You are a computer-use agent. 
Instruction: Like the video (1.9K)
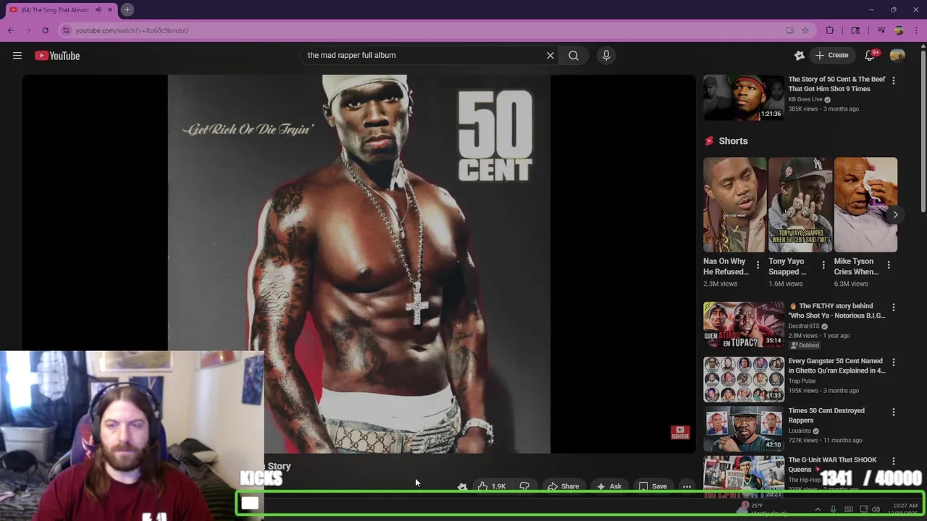[492, 486]
